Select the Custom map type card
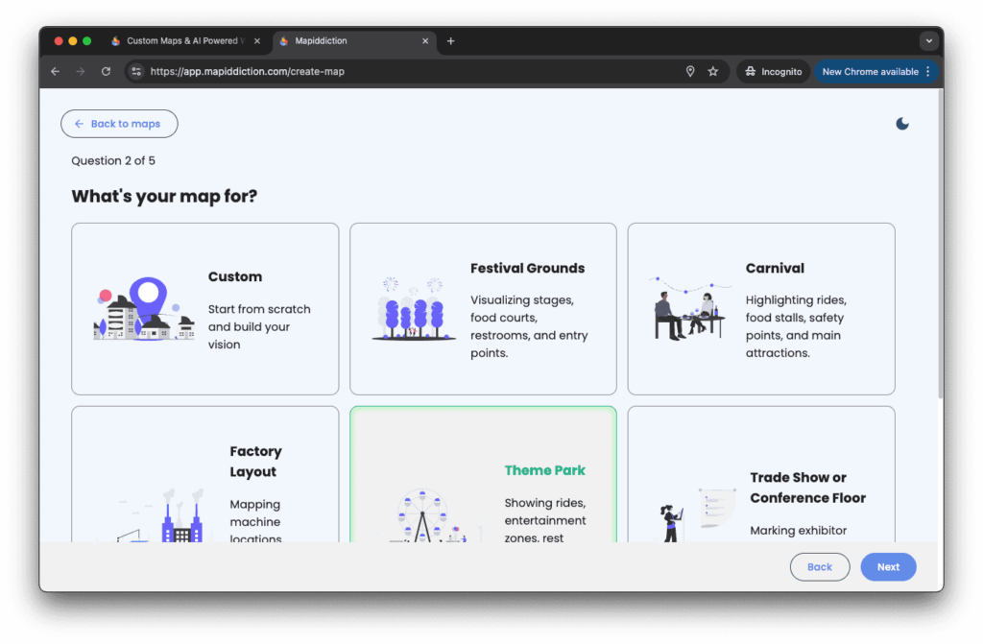This screenshot has height=644, width=983. (204, 309)
